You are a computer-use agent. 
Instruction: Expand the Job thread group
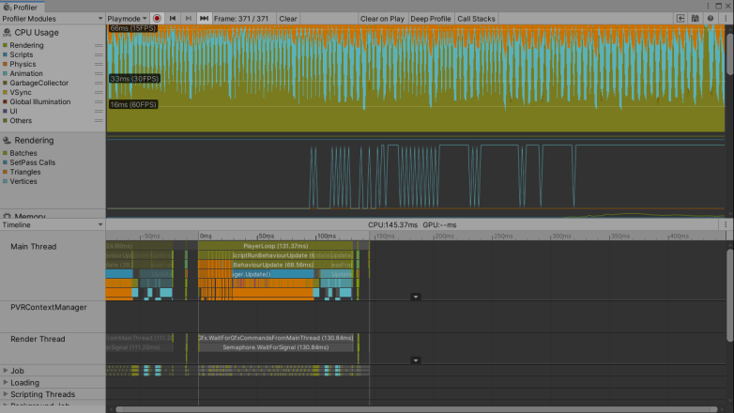click(6, 371)
